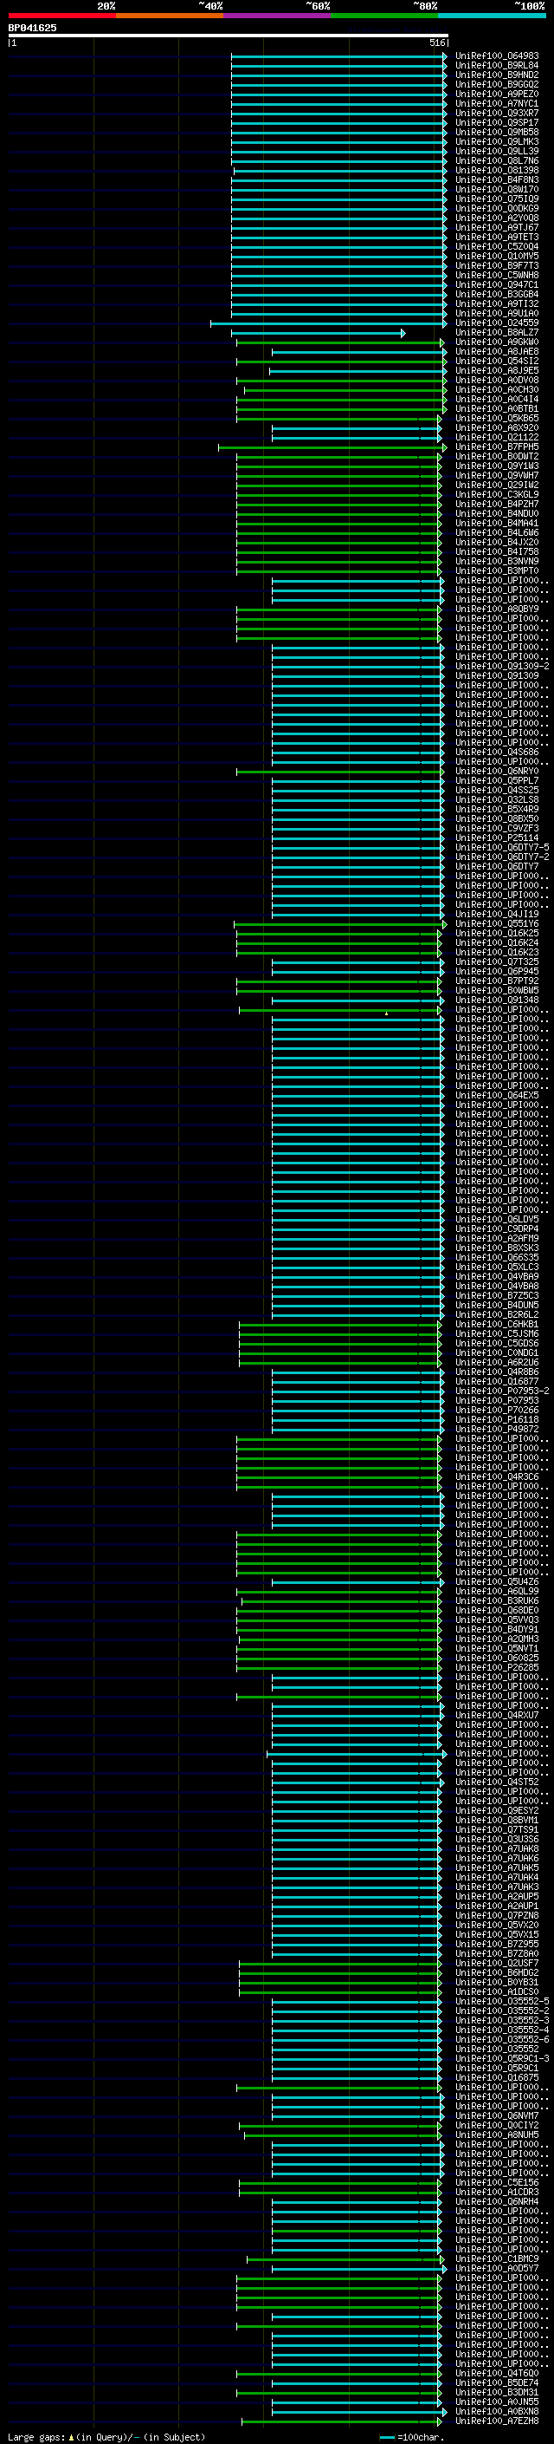
Task: Open hit UniRef100_Q16877
Action: 497,1381
